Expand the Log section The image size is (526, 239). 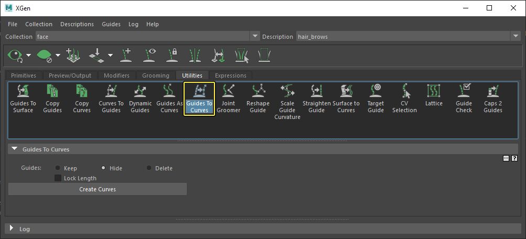12,229
